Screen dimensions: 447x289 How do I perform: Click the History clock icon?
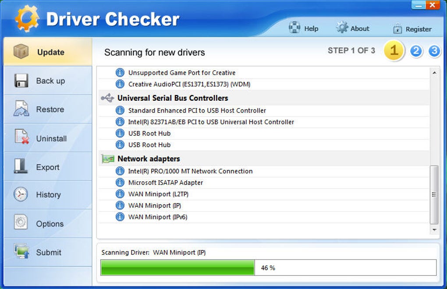point(21,194)
